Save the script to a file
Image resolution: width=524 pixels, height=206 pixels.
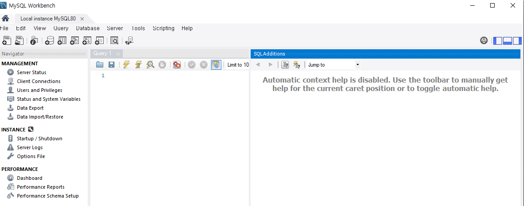pyautogui.click(x=112, y=65)
